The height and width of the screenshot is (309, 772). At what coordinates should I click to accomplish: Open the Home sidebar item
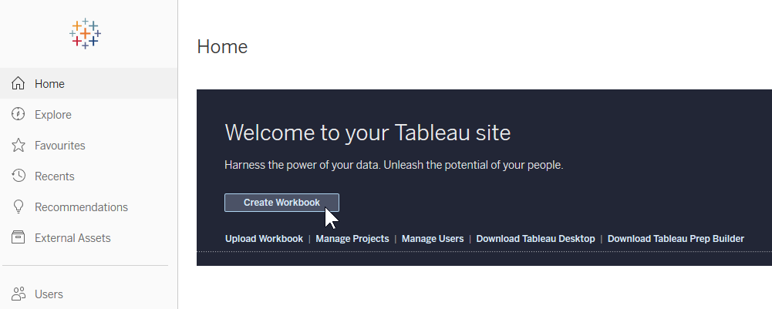(x=49, y=84)
